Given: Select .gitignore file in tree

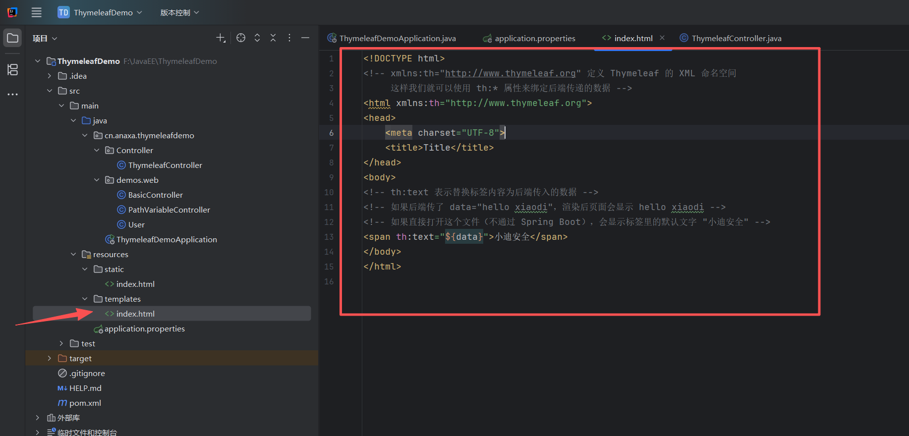Looking at the screenshot, I should tap(87, 373).
